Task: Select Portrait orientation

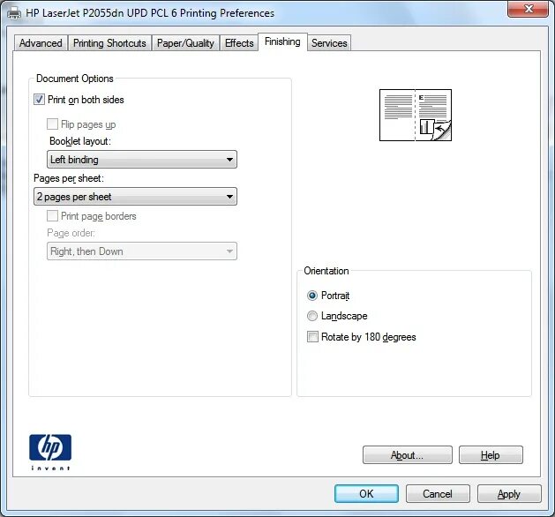Action: click(x=312, y=296)
